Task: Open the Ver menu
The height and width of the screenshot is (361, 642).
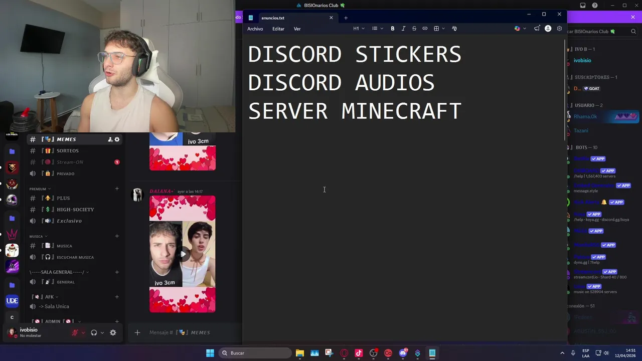Action: click(x=297, y=29)
